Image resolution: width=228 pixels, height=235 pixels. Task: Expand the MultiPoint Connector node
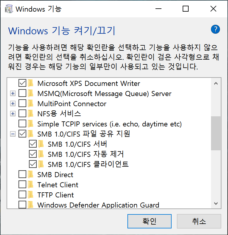coord(13,103)
